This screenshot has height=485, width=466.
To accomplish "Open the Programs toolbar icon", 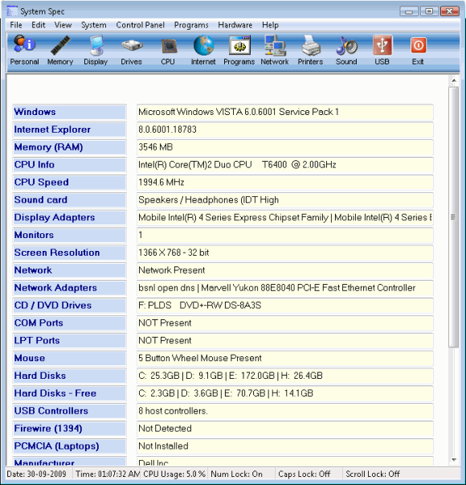I will coord(239,50).
